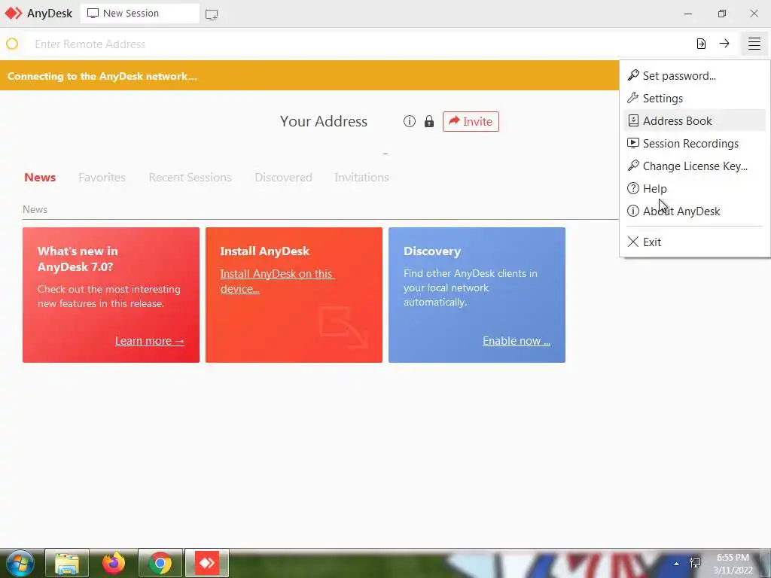This screenshot has height=578, width=771.
Task: Switch to the Invitations tab
Action: [x=361, y=178]
